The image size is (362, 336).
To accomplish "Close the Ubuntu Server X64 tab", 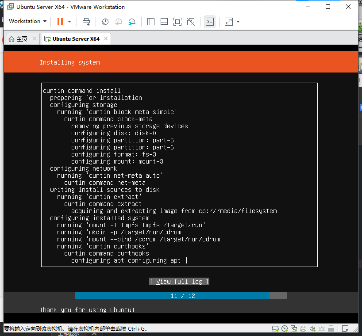I will (x=106, y=38).
